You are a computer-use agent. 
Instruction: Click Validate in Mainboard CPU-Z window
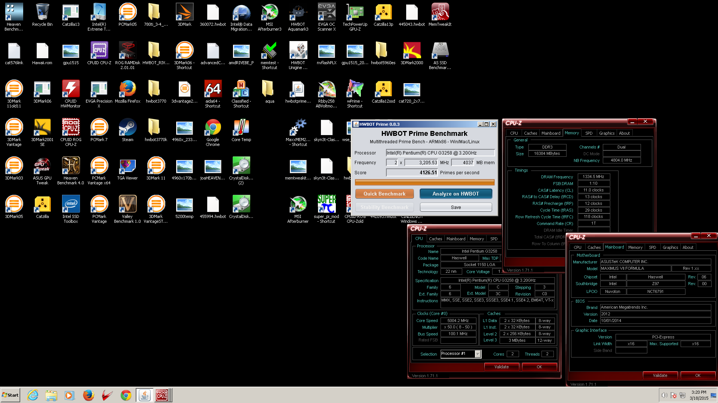660,375
